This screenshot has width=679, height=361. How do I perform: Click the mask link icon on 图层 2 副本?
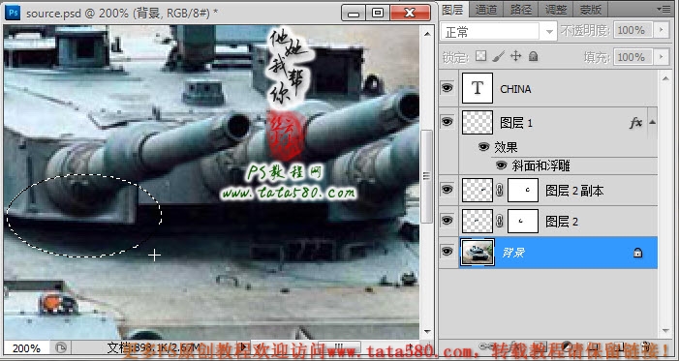500,190
